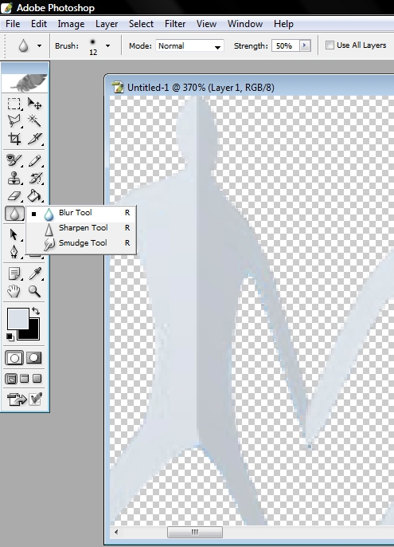The width and height of the screenshot is (394, 547).
Task: Choose Smudge Tool from flyout
Action: click(x=81, y=243)
